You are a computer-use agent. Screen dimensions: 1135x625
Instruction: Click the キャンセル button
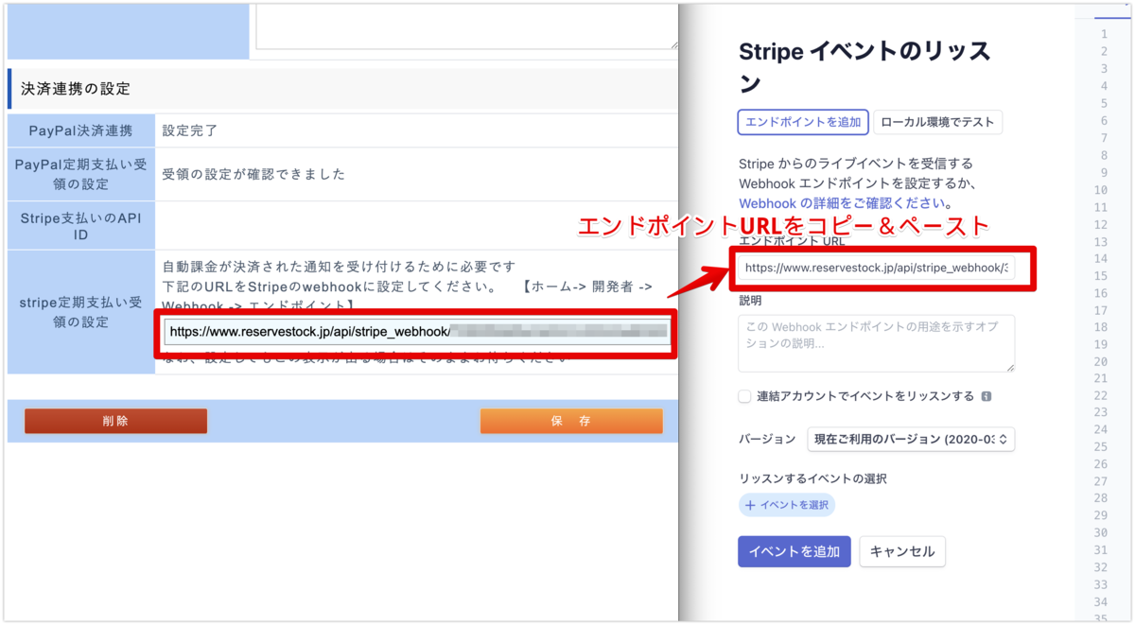click(902, 551)
